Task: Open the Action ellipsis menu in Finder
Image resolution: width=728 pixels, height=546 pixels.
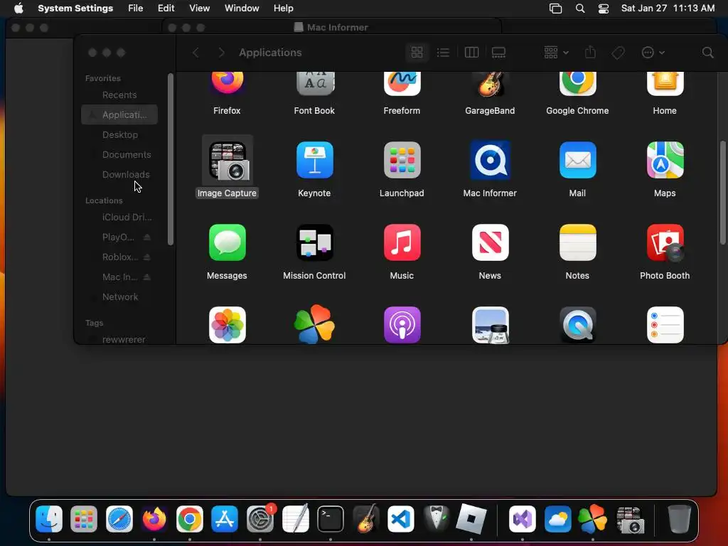Action: pyautogui.click(x=653, y=53)
